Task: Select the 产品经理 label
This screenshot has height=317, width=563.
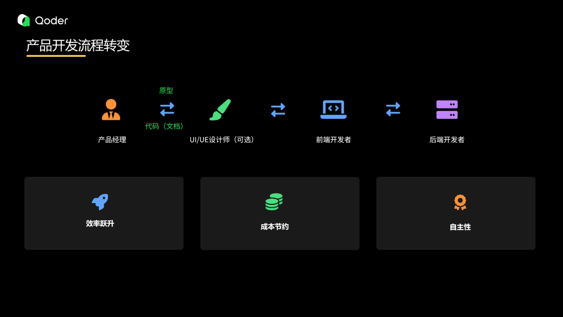Action: tap(111, 139)
